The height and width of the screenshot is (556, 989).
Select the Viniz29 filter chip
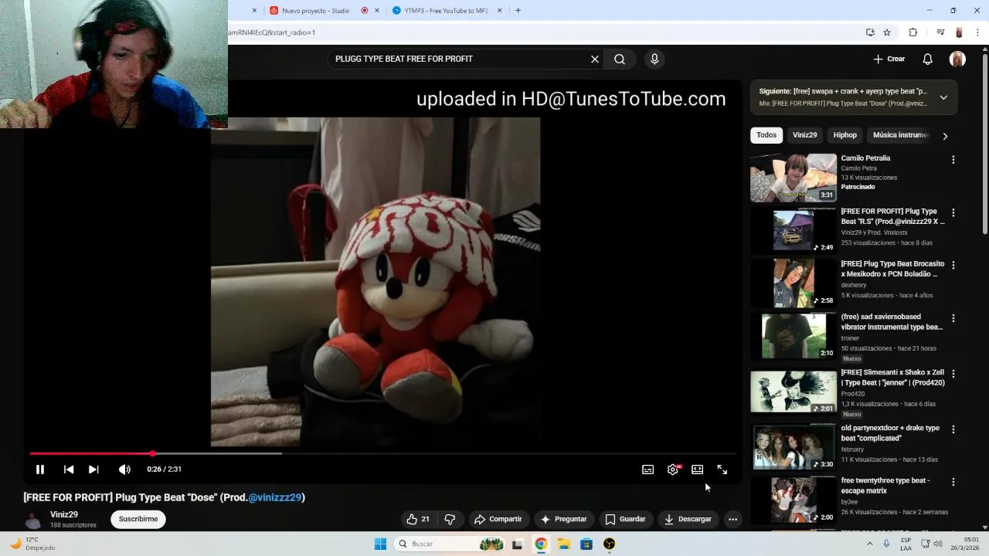coord(804,135)
